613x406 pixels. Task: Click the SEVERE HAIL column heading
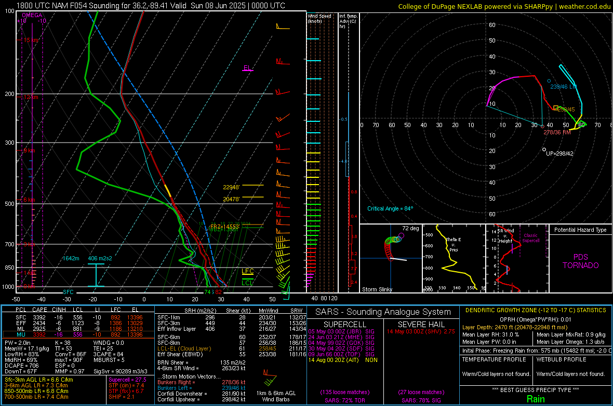(x=421, y=325)
